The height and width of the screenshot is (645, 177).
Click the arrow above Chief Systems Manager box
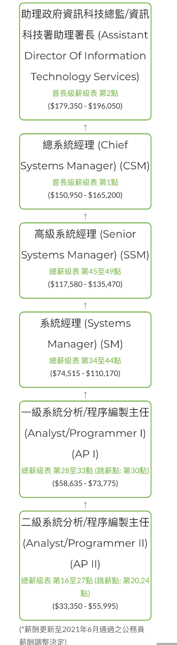pos(85,127)
